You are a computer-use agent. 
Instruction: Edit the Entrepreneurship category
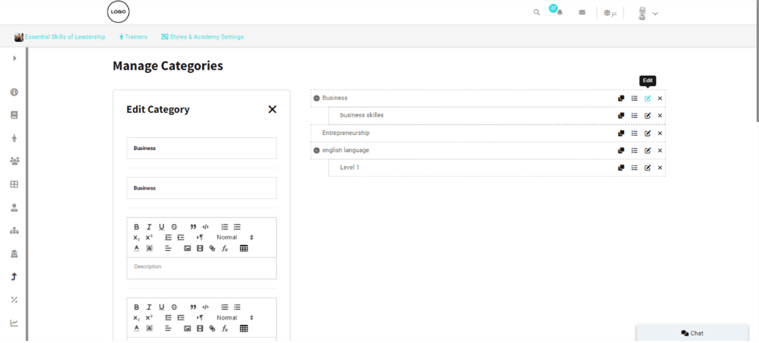click(x=648, y=133)
